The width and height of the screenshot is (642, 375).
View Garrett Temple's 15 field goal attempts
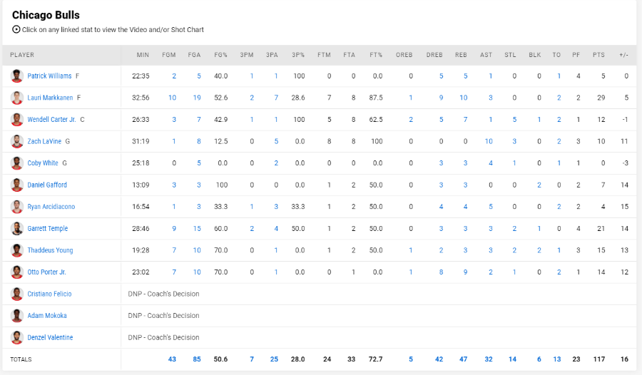click(197, 228)
